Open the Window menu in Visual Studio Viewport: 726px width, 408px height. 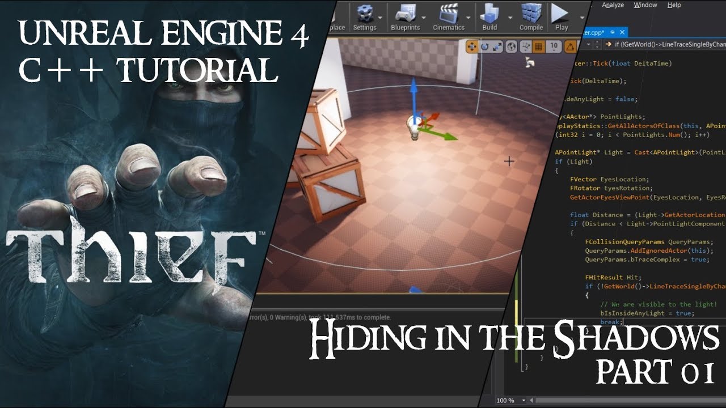click(x=645, y=5)
